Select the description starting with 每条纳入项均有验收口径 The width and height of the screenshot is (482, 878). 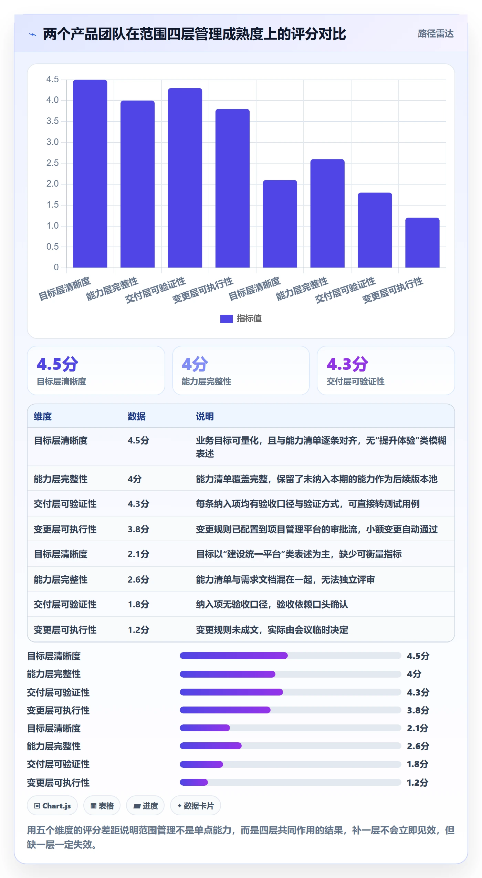pos(308,504)
